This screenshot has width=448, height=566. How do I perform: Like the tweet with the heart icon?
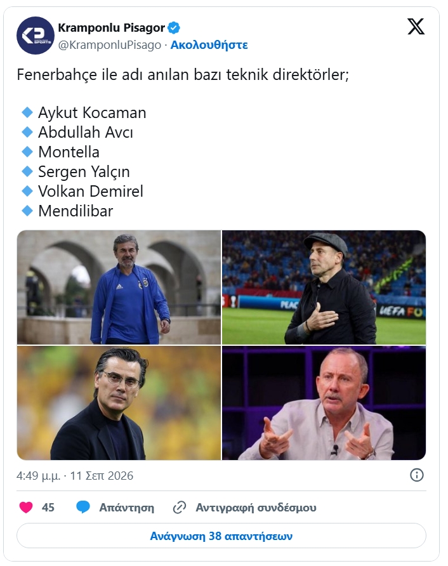point(26,507)
